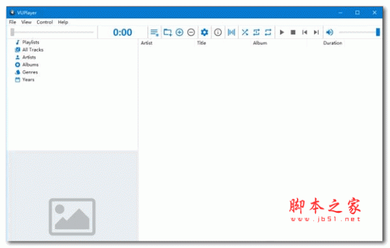Click the VUPlayer title bar app icon
390x248 pixels.
[x=12, y=12]
